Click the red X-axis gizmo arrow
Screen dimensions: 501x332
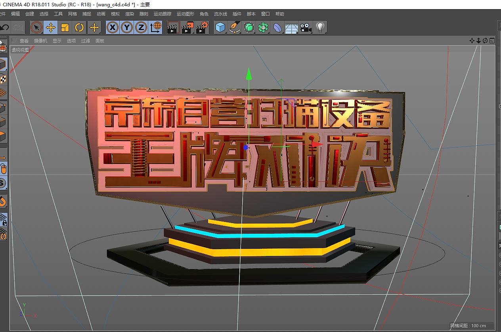click(317, 145)
